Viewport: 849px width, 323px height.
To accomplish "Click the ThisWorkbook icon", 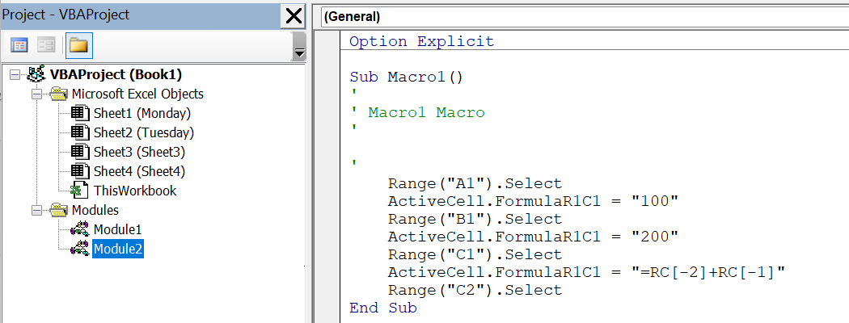I will click(79, 191).
